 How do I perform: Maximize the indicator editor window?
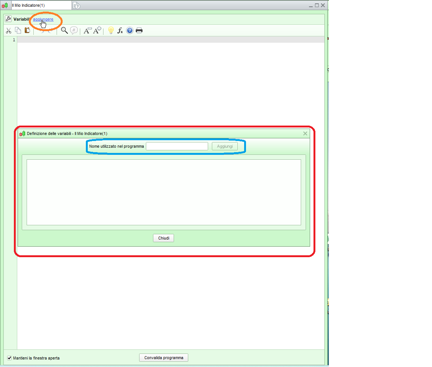tap(317, 5)
